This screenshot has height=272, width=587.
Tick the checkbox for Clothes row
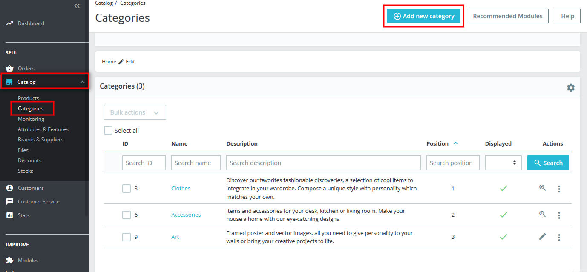[127, 188]
